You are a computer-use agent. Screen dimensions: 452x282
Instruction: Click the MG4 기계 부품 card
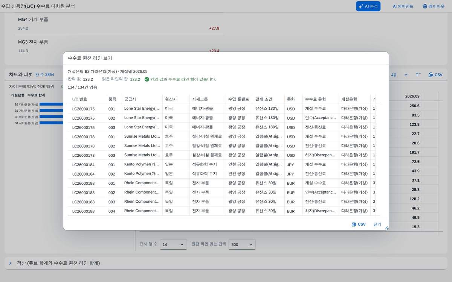click(x=119, y=24)
